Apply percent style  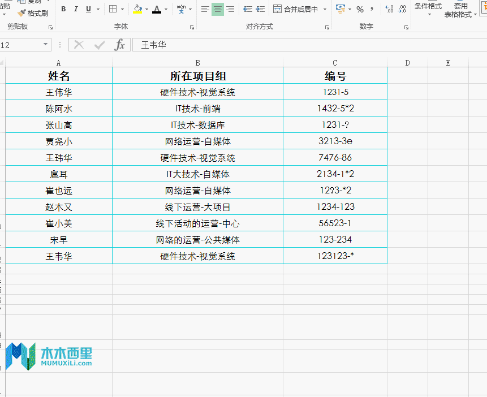point(360,9)
